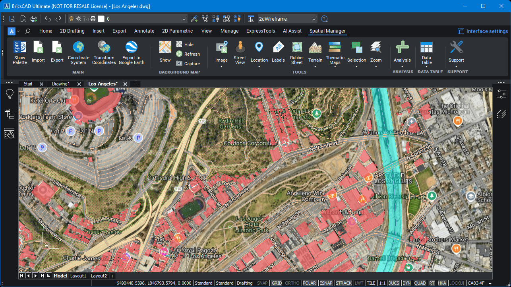Redo the last action
This screenshot has height=287, width=511.
(58, 19)
